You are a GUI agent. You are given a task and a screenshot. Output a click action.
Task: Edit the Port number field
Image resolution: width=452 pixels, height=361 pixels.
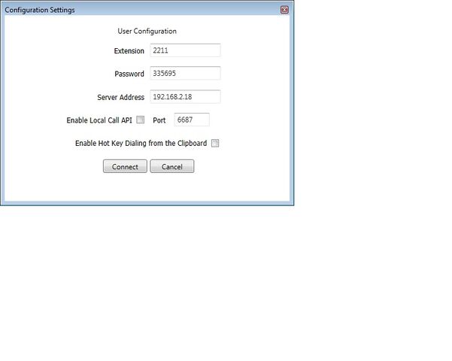point(191,120)
